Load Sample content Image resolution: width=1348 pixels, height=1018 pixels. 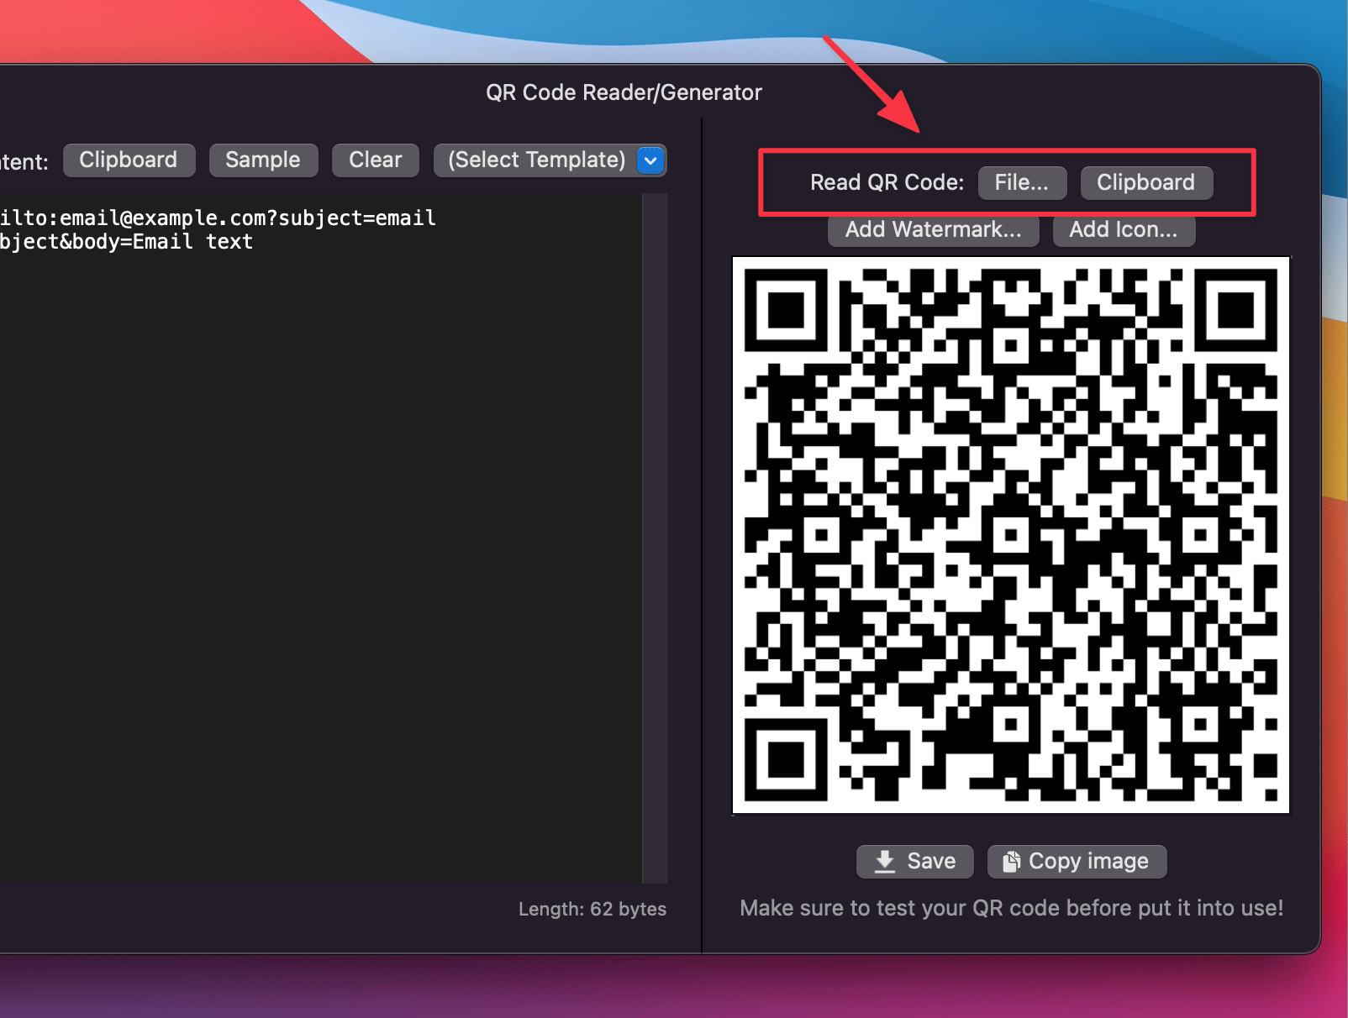click(x=263, y=160)
